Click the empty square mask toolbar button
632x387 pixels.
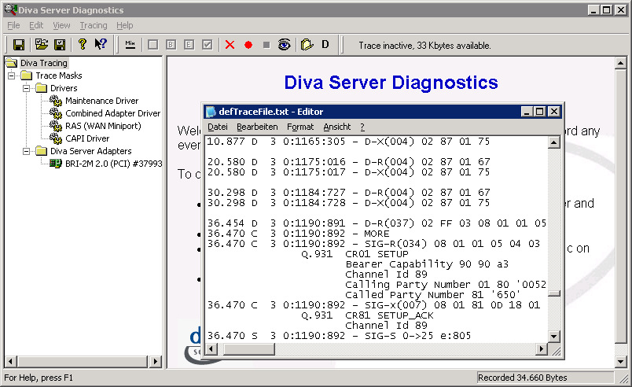pos(152,44)
